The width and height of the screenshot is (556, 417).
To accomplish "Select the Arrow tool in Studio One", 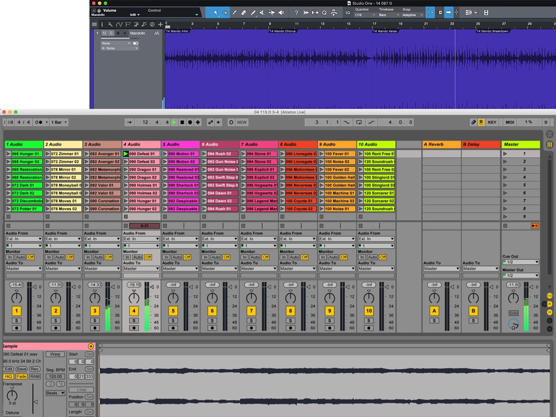I will (x=215, y=13).
